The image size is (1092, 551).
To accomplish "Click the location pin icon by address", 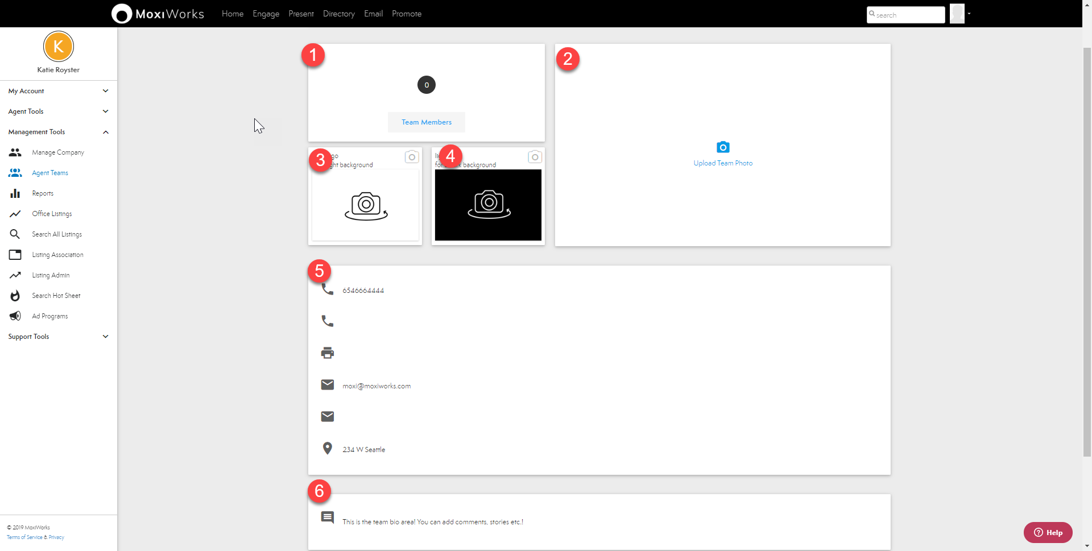I will pyautogui.click(x=328, y=449).
